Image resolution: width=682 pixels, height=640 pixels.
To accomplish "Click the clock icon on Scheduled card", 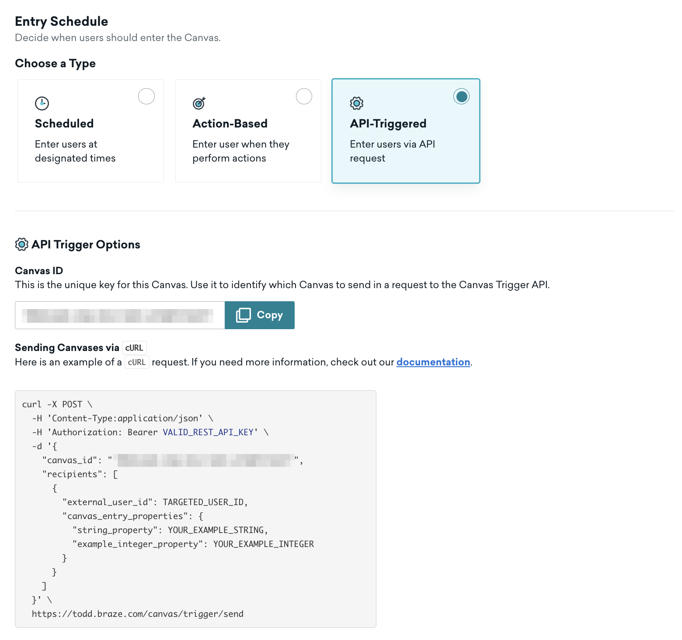I will tap(42, 103).
